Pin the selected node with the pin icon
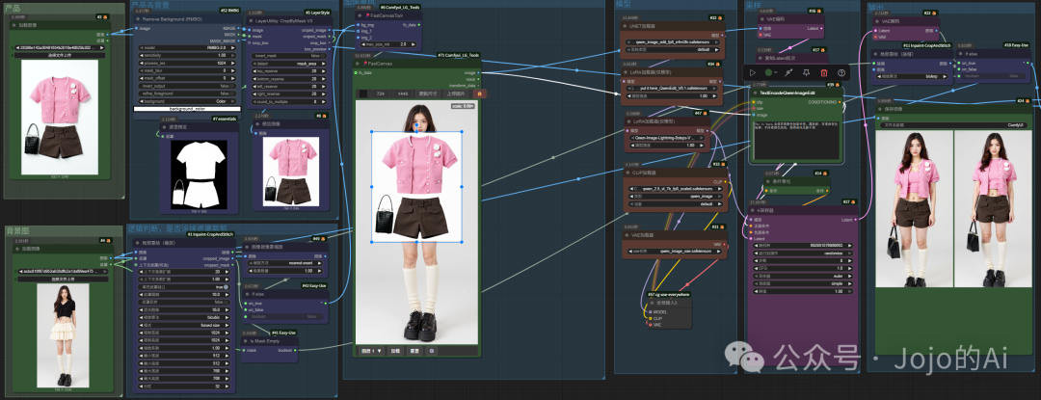 coord(806,72)
